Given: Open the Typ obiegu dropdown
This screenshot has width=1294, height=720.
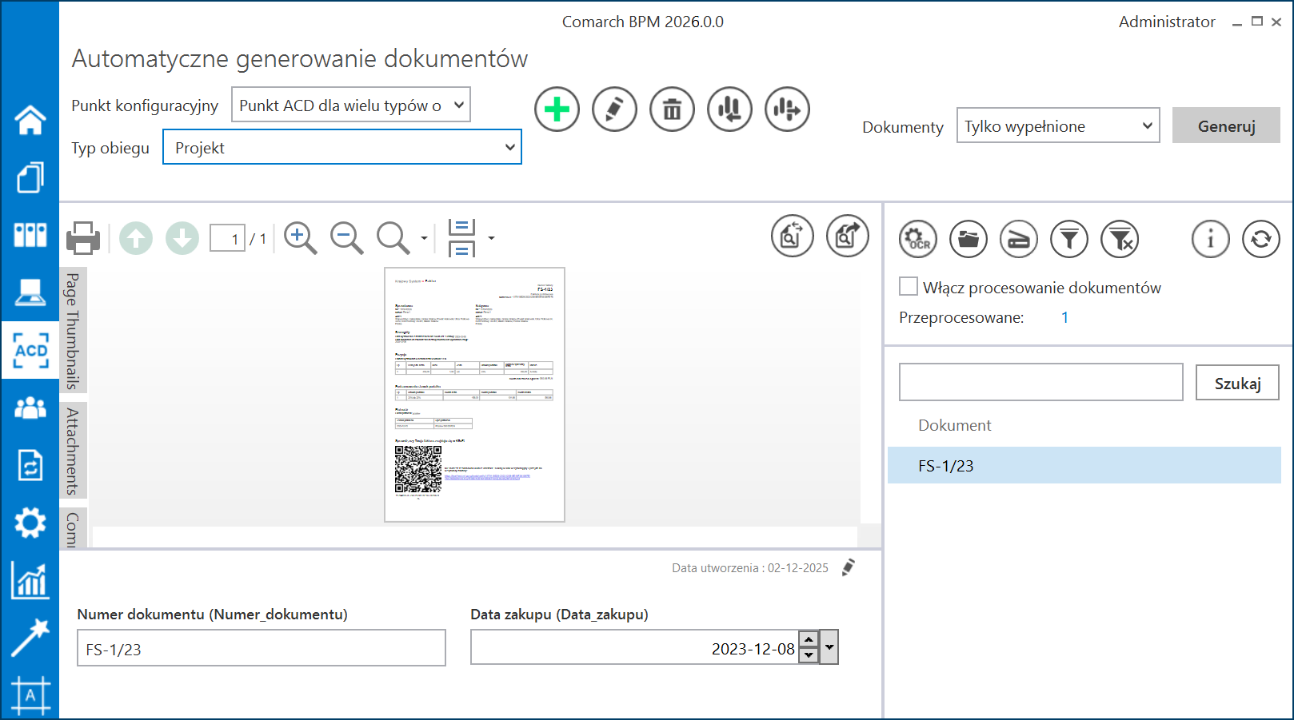Looking at the screenshot, I should pos(509,148).
